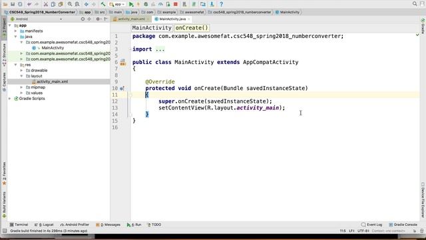Open the app run configuration dropdown

(x=117, y=4)
